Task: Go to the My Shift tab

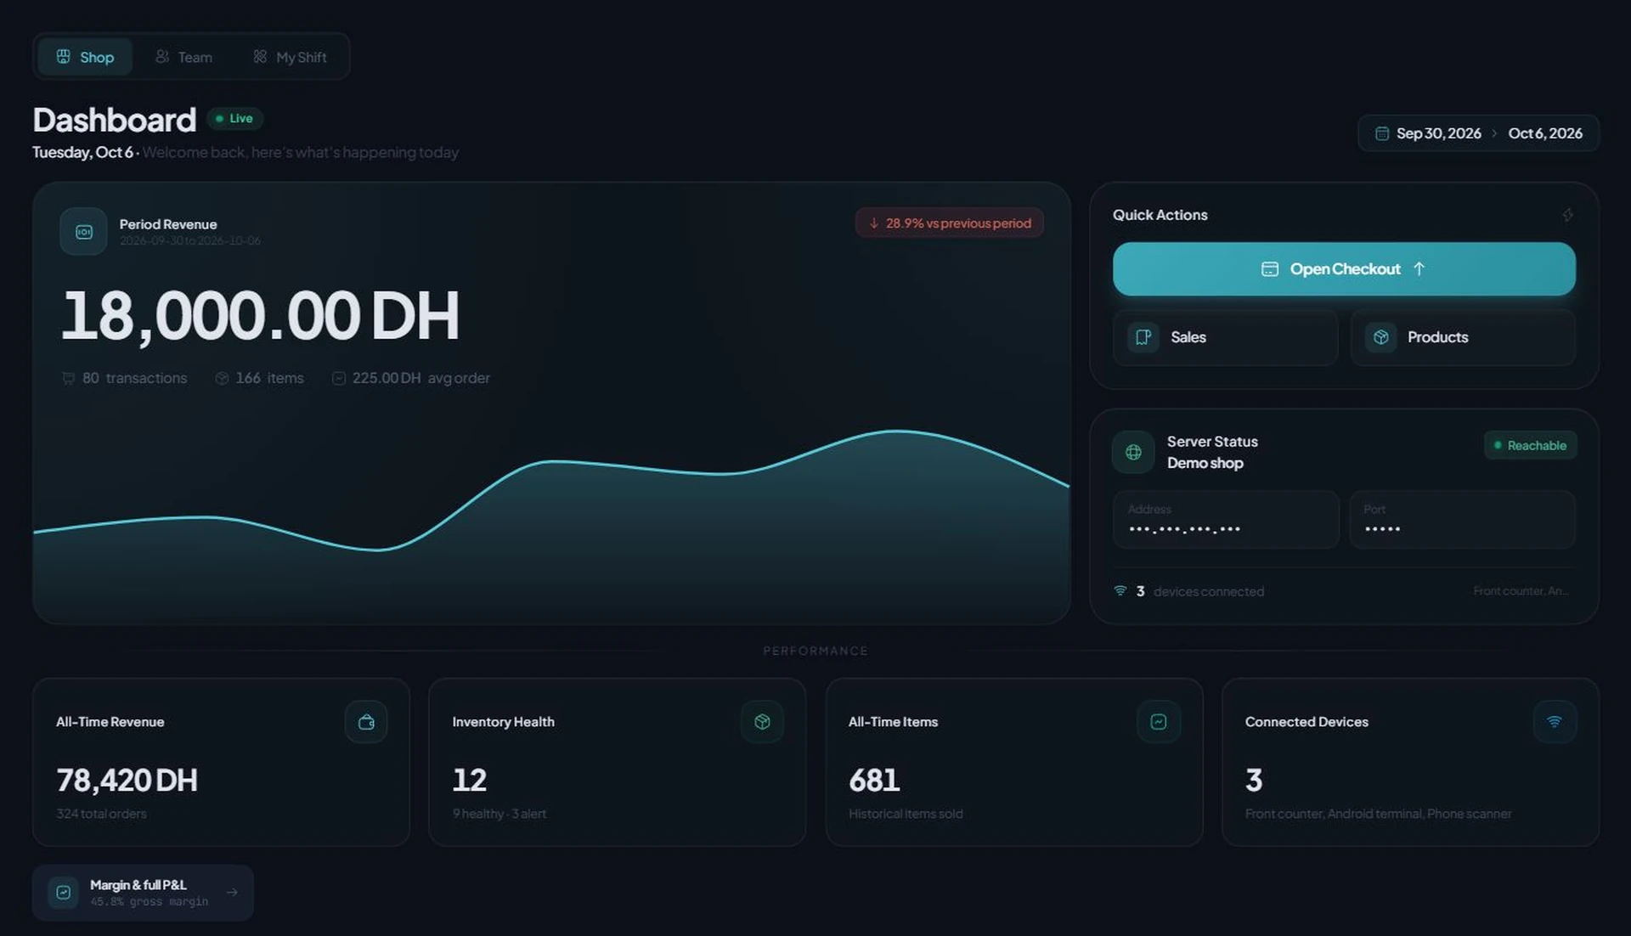Action: [x=290, y=57]
